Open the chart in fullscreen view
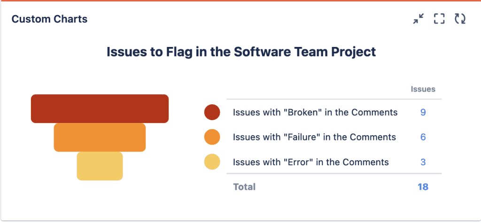The height and width of the screenshot is (223, 481). (439, 19)
